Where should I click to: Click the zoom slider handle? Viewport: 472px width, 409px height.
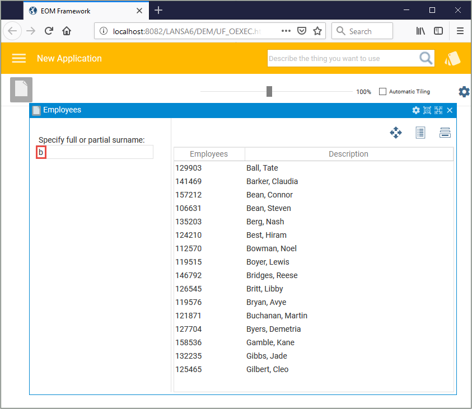pyautogui.click(x=269, y=92)
